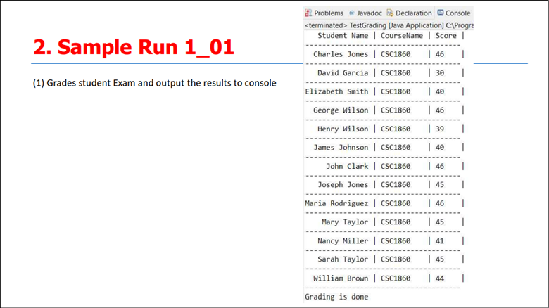Click Henry Wilson's score 39
This screenshot has height=308, width=549.
tap(440, 129)
